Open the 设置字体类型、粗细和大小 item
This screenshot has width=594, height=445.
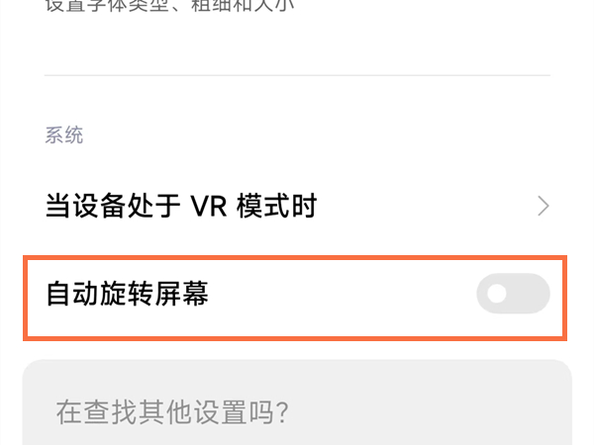click(169, 5)
